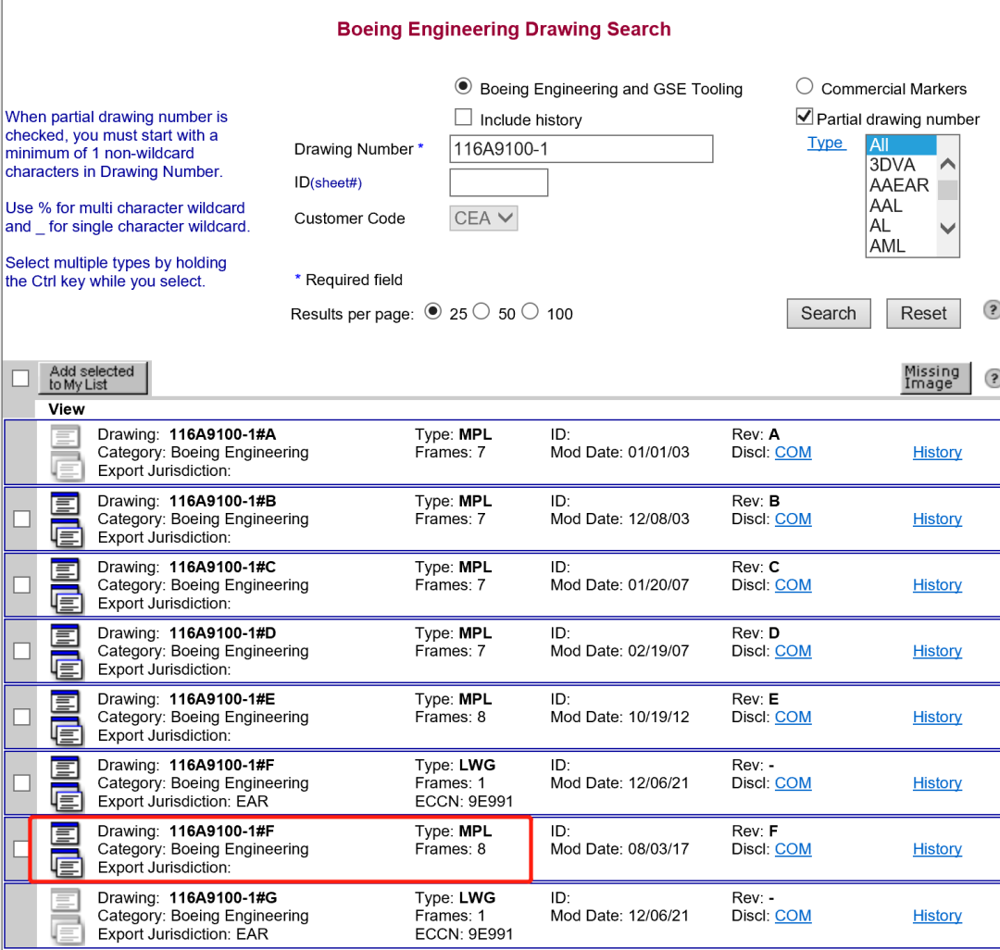Select 3DVA in the Type list
Viewport: 1000px width, 950px height.
click(893, 165)
